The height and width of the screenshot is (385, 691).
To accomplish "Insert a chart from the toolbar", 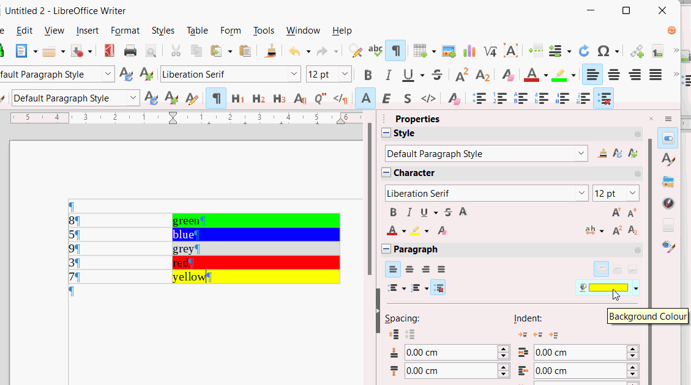I will click(x=469, y=51).
